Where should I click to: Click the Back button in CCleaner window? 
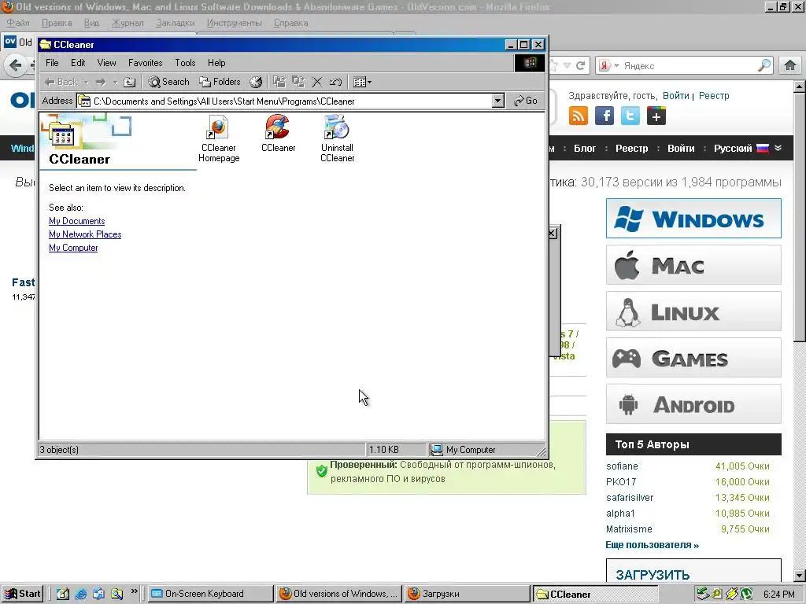pos(61,82)
